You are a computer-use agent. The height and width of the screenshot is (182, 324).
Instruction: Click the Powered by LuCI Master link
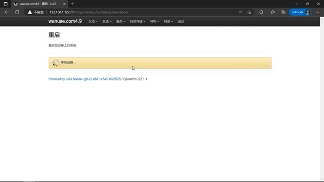click(x=85, y=79)
